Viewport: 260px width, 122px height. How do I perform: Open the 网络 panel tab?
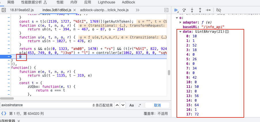tap(11, 2)
